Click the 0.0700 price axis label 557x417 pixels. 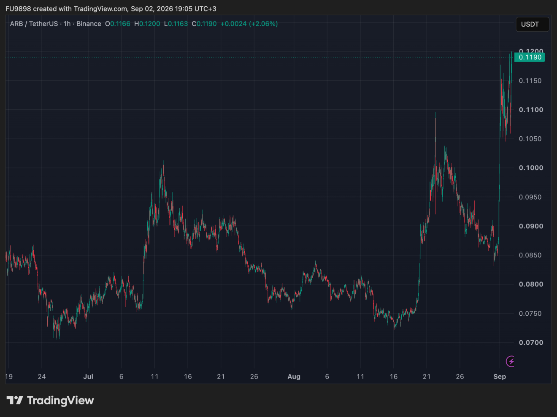(x=531, y=343)
